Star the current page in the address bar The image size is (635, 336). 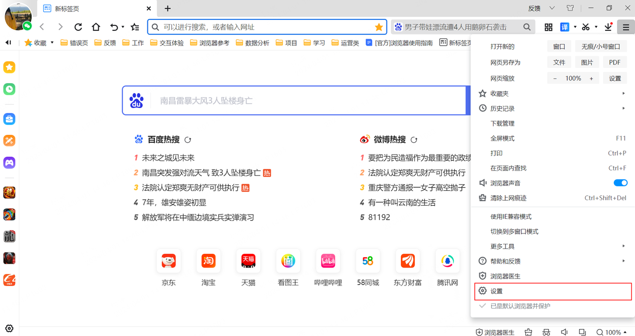click(379, 27)
